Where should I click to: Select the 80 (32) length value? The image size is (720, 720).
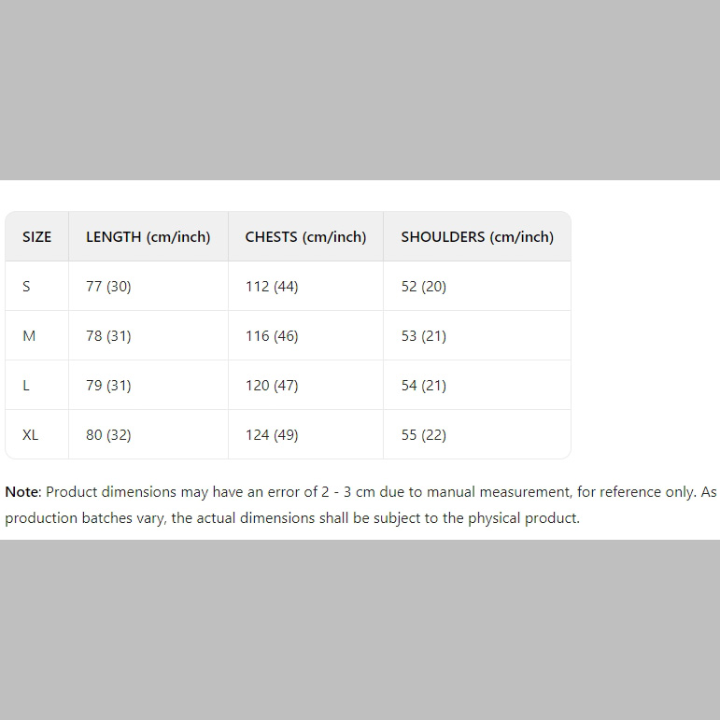(x=108, y=435)
